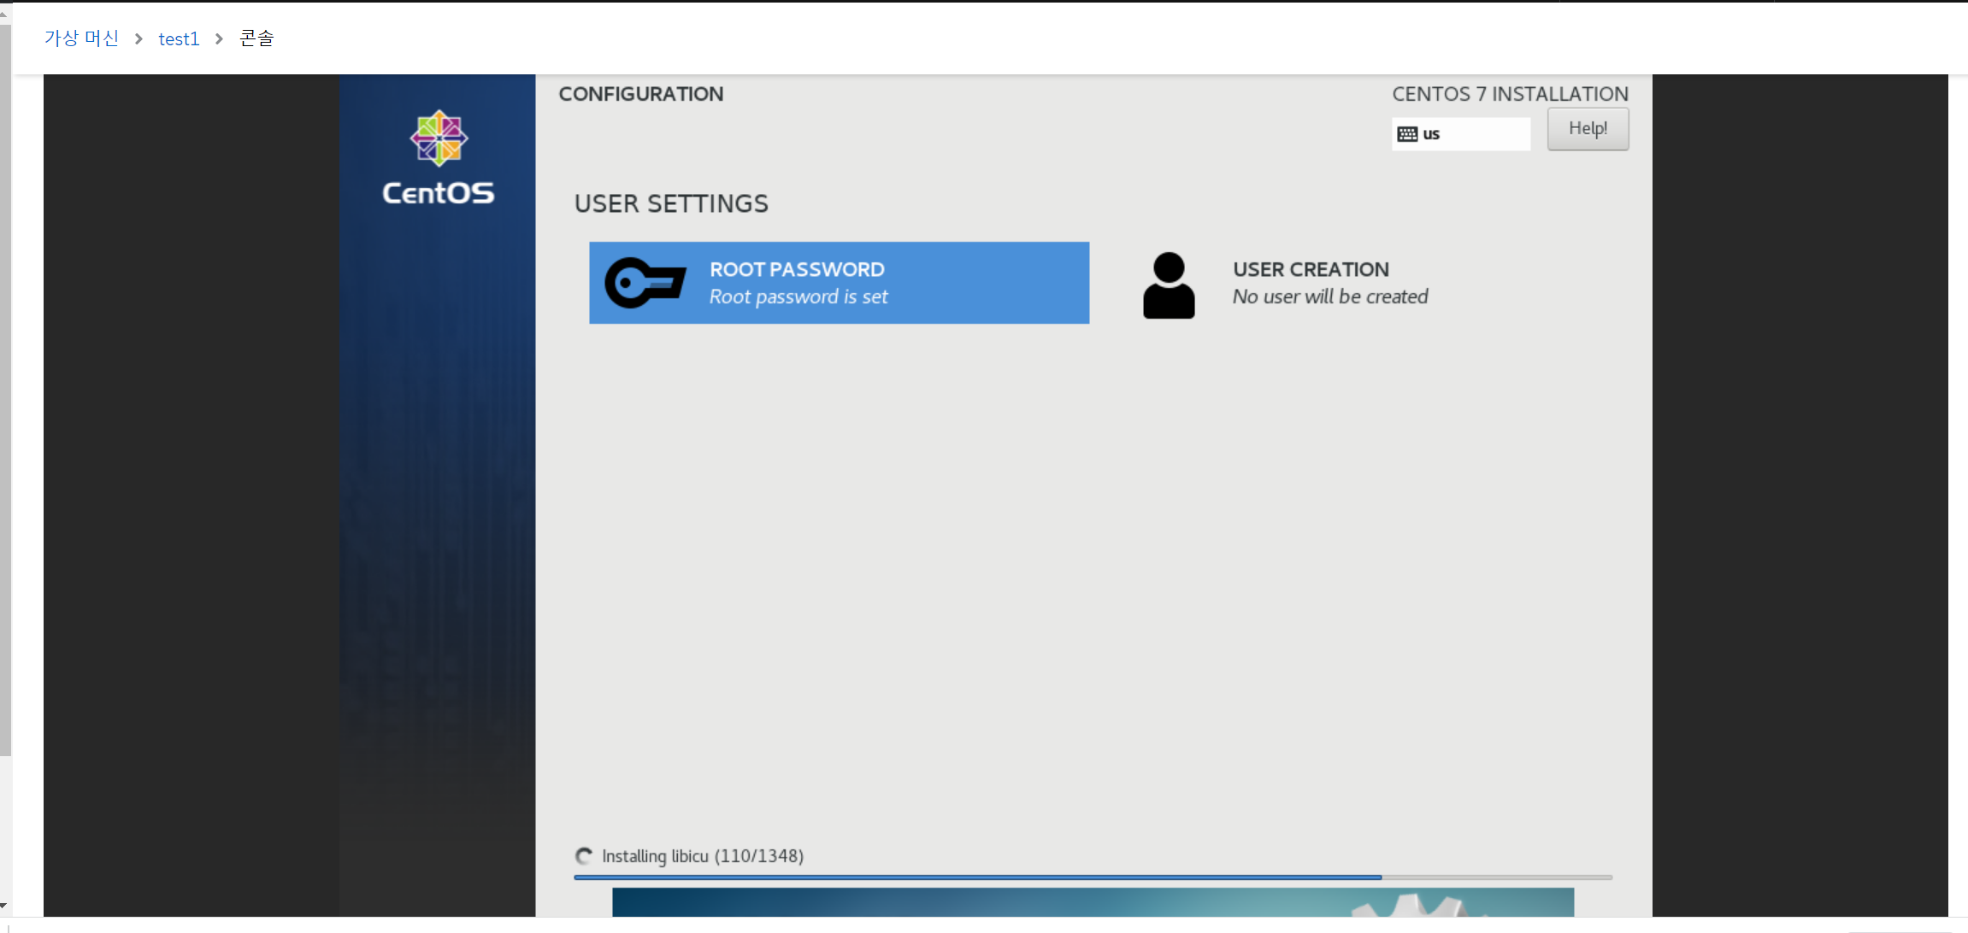Click the keyboard layout icon
Viewport: 1968px width, 933px height.
[1407, 134]
